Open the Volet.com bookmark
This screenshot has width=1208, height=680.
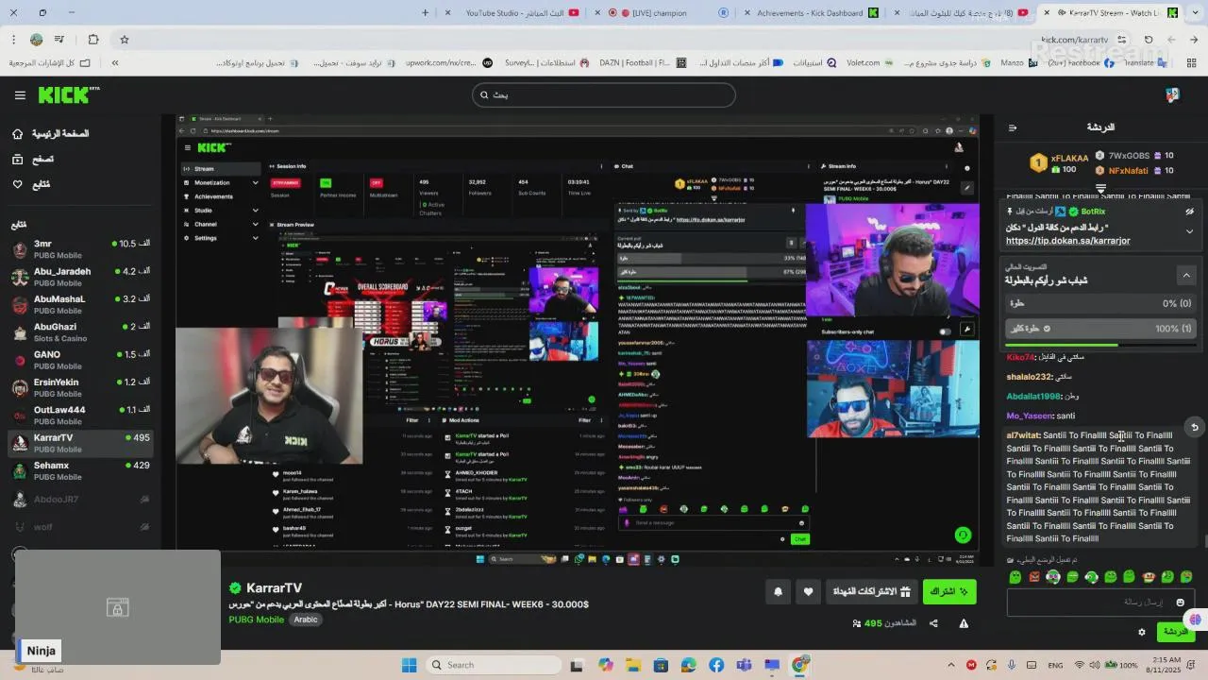[871, 63]
